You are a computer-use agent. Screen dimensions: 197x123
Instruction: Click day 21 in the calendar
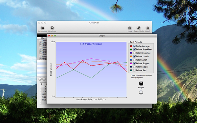43,97
